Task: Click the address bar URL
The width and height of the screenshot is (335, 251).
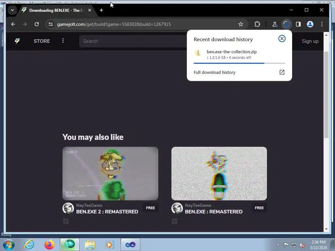Action: coord(114,24)
